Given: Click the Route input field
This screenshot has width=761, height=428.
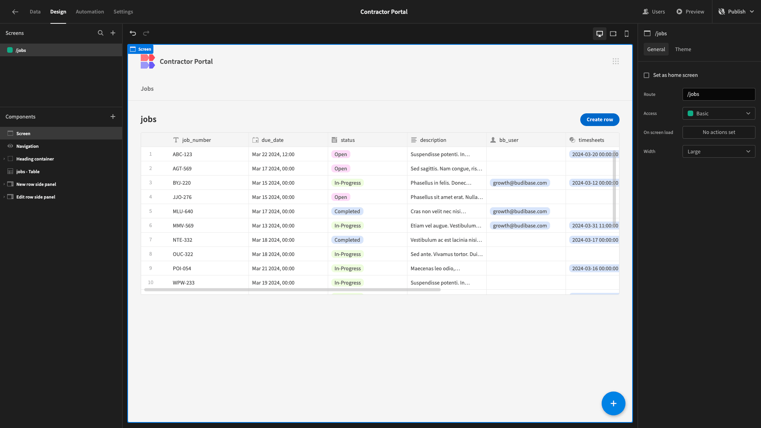Looking at the screenshot, I should click(719, 94).
